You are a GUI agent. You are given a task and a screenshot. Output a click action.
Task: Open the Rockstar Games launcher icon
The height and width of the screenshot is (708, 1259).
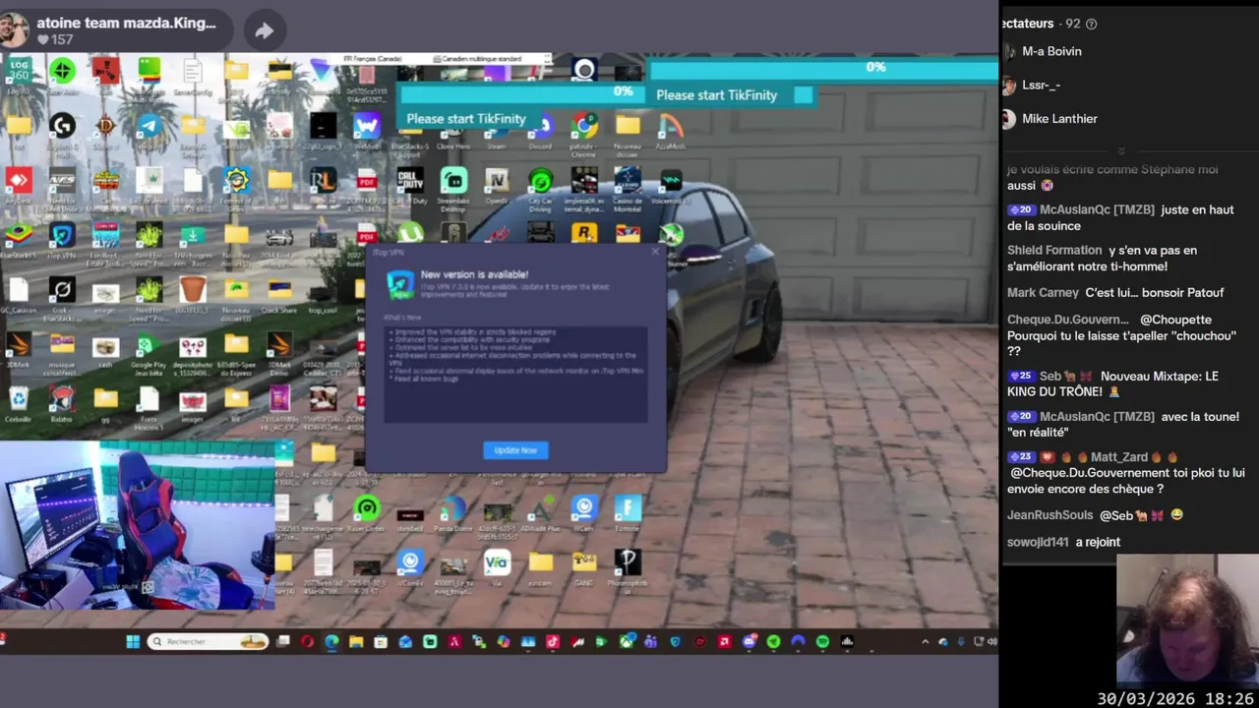(x=584, y=234)
